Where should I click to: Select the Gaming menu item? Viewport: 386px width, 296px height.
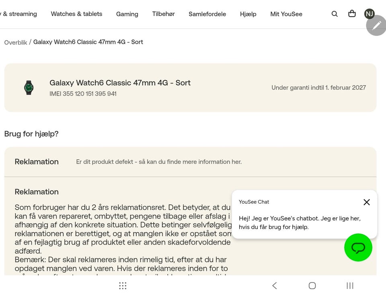127,14
